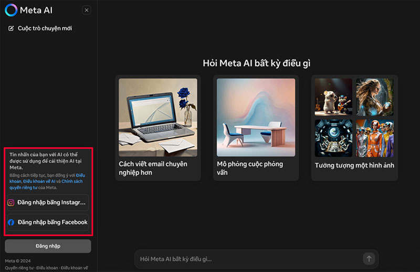This screenshot has width=420, height=272.
Task: Close the sidebar with the X button
Action: coord(87,10)
